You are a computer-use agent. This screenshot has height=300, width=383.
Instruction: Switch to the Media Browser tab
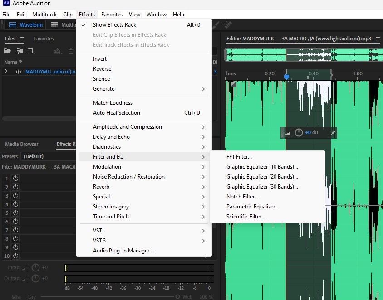22,145
